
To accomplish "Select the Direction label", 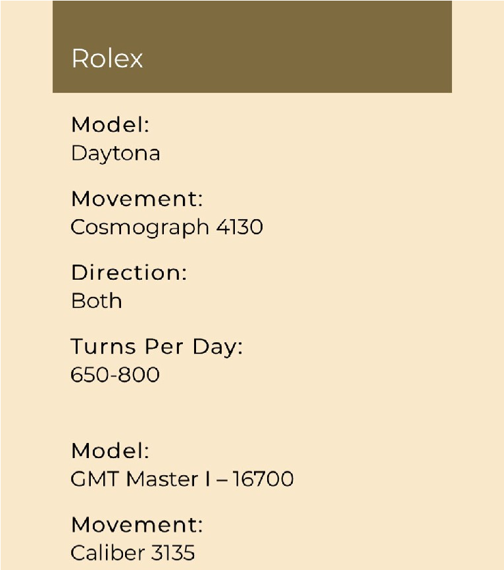I will 128,272.
